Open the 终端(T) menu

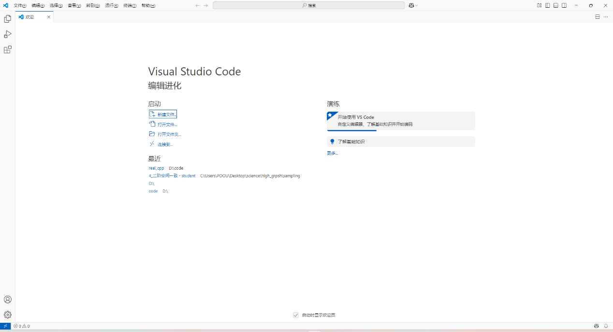coord(130,5)
